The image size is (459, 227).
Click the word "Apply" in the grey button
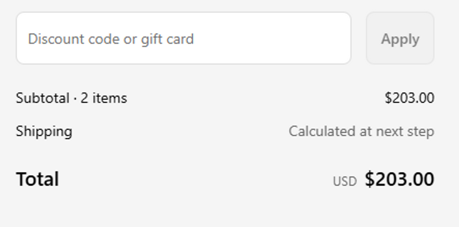pyautogui.click(x=400, y=39)
